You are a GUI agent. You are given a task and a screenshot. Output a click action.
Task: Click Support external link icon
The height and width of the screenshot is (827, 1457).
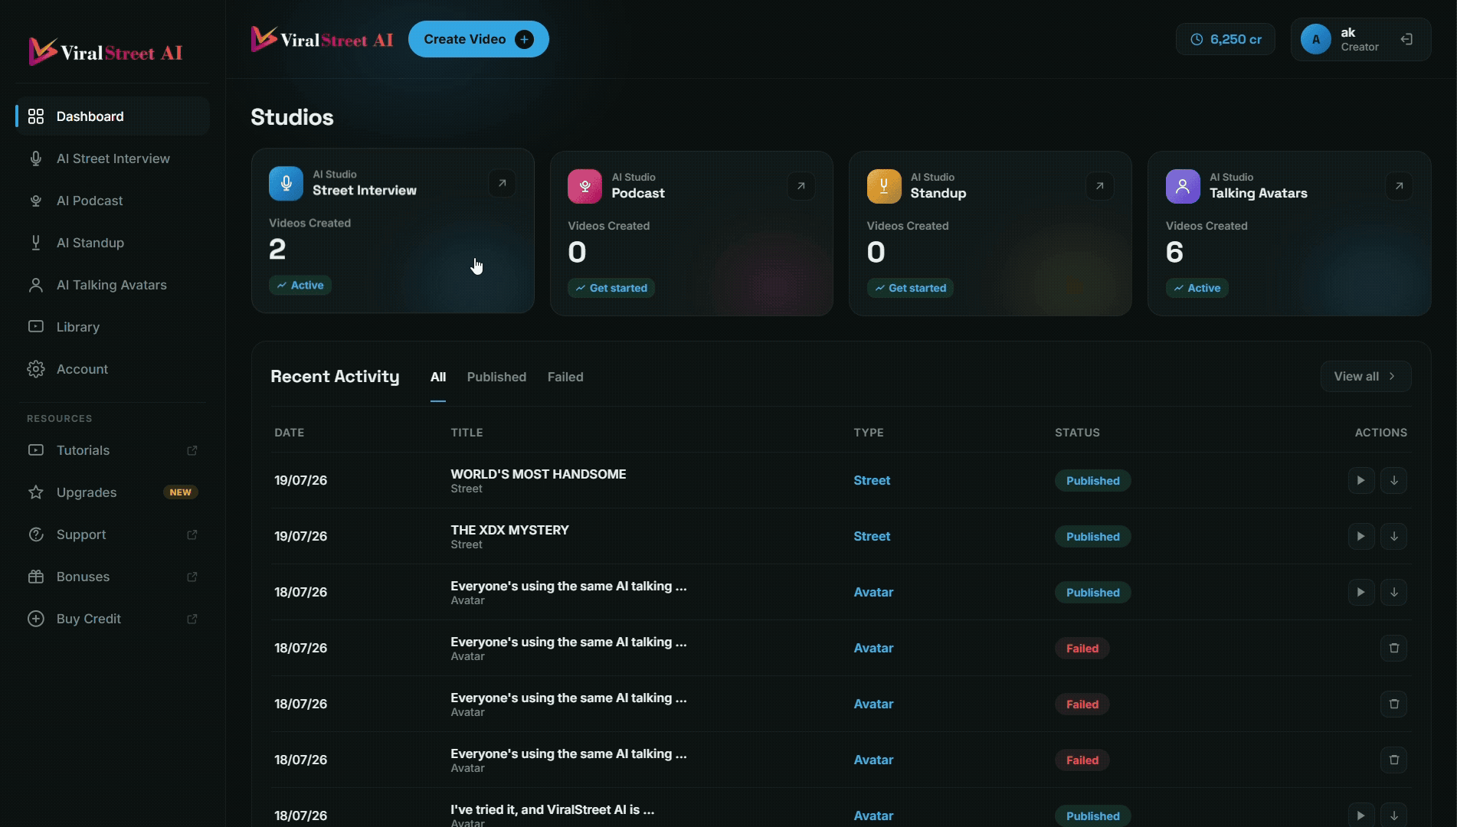click(192, 534)
